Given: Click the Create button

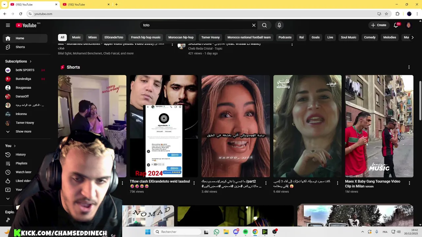Looking at the screenshot, I should pyautogui.click(x=378, y=25).
